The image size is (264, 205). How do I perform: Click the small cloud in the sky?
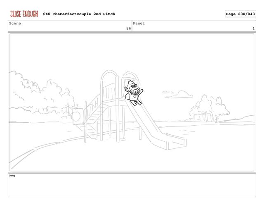[178, 95]
